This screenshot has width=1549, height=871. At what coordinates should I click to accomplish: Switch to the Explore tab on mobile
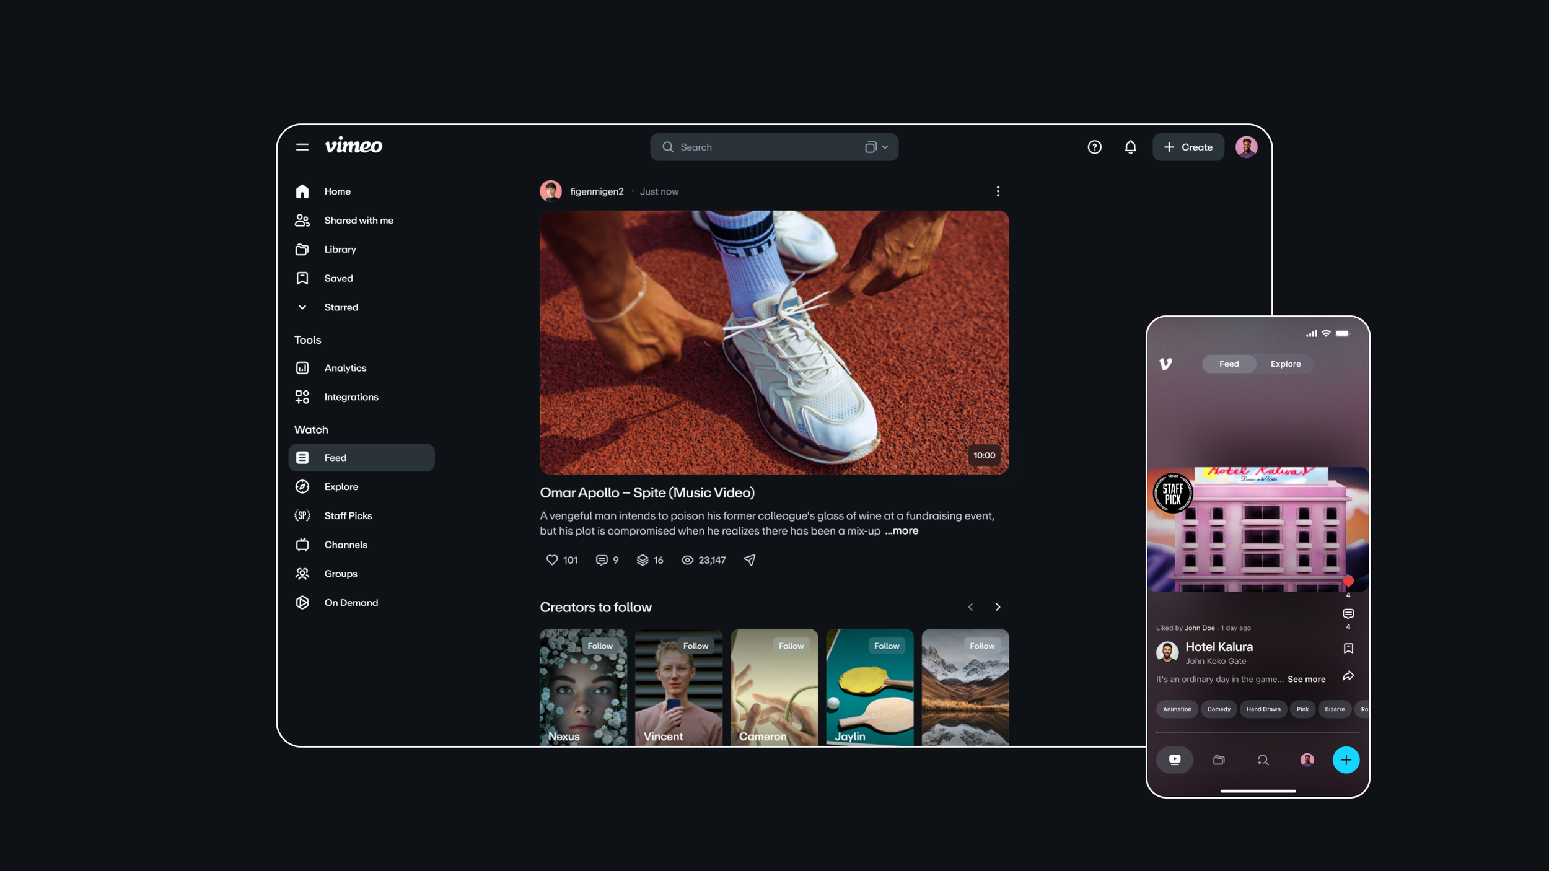(x=1285, y=364)
